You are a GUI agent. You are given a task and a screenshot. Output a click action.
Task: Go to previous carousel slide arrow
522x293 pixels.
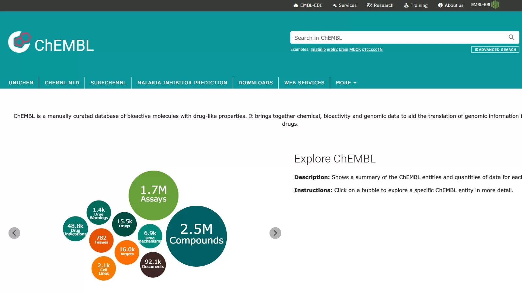[14, 233]
